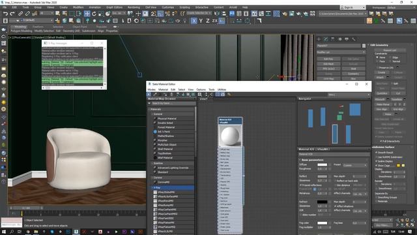Collapse the General materials group

[x=152, y=114]
